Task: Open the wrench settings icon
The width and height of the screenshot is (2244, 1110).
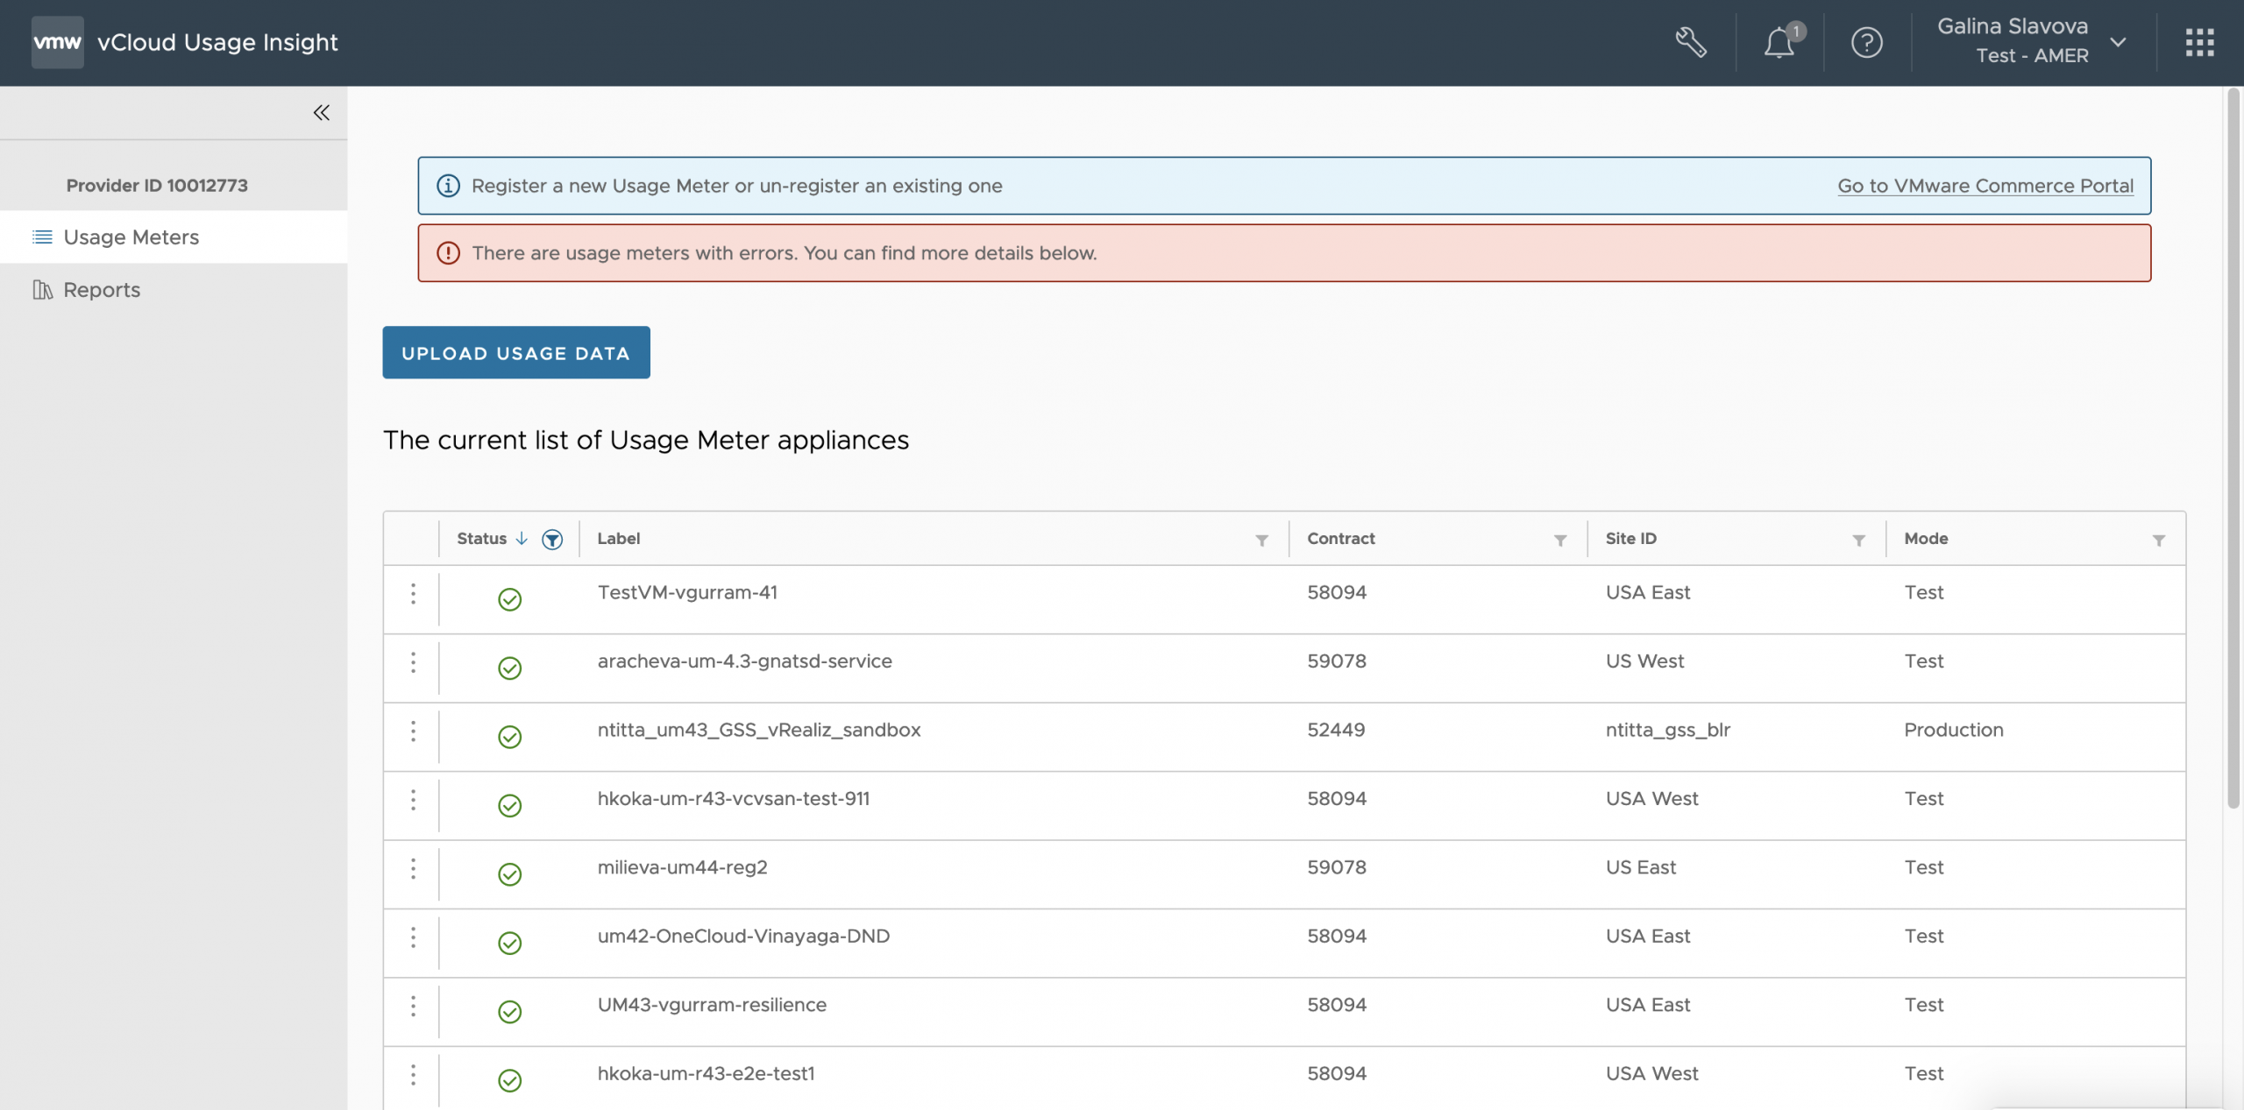Action: click(x=1691, y=42)
